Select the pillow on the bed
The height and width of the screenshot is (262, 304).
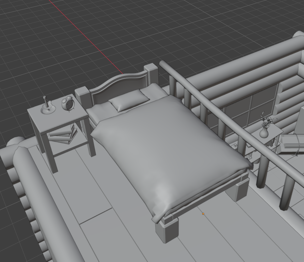(x=129, y=100)
